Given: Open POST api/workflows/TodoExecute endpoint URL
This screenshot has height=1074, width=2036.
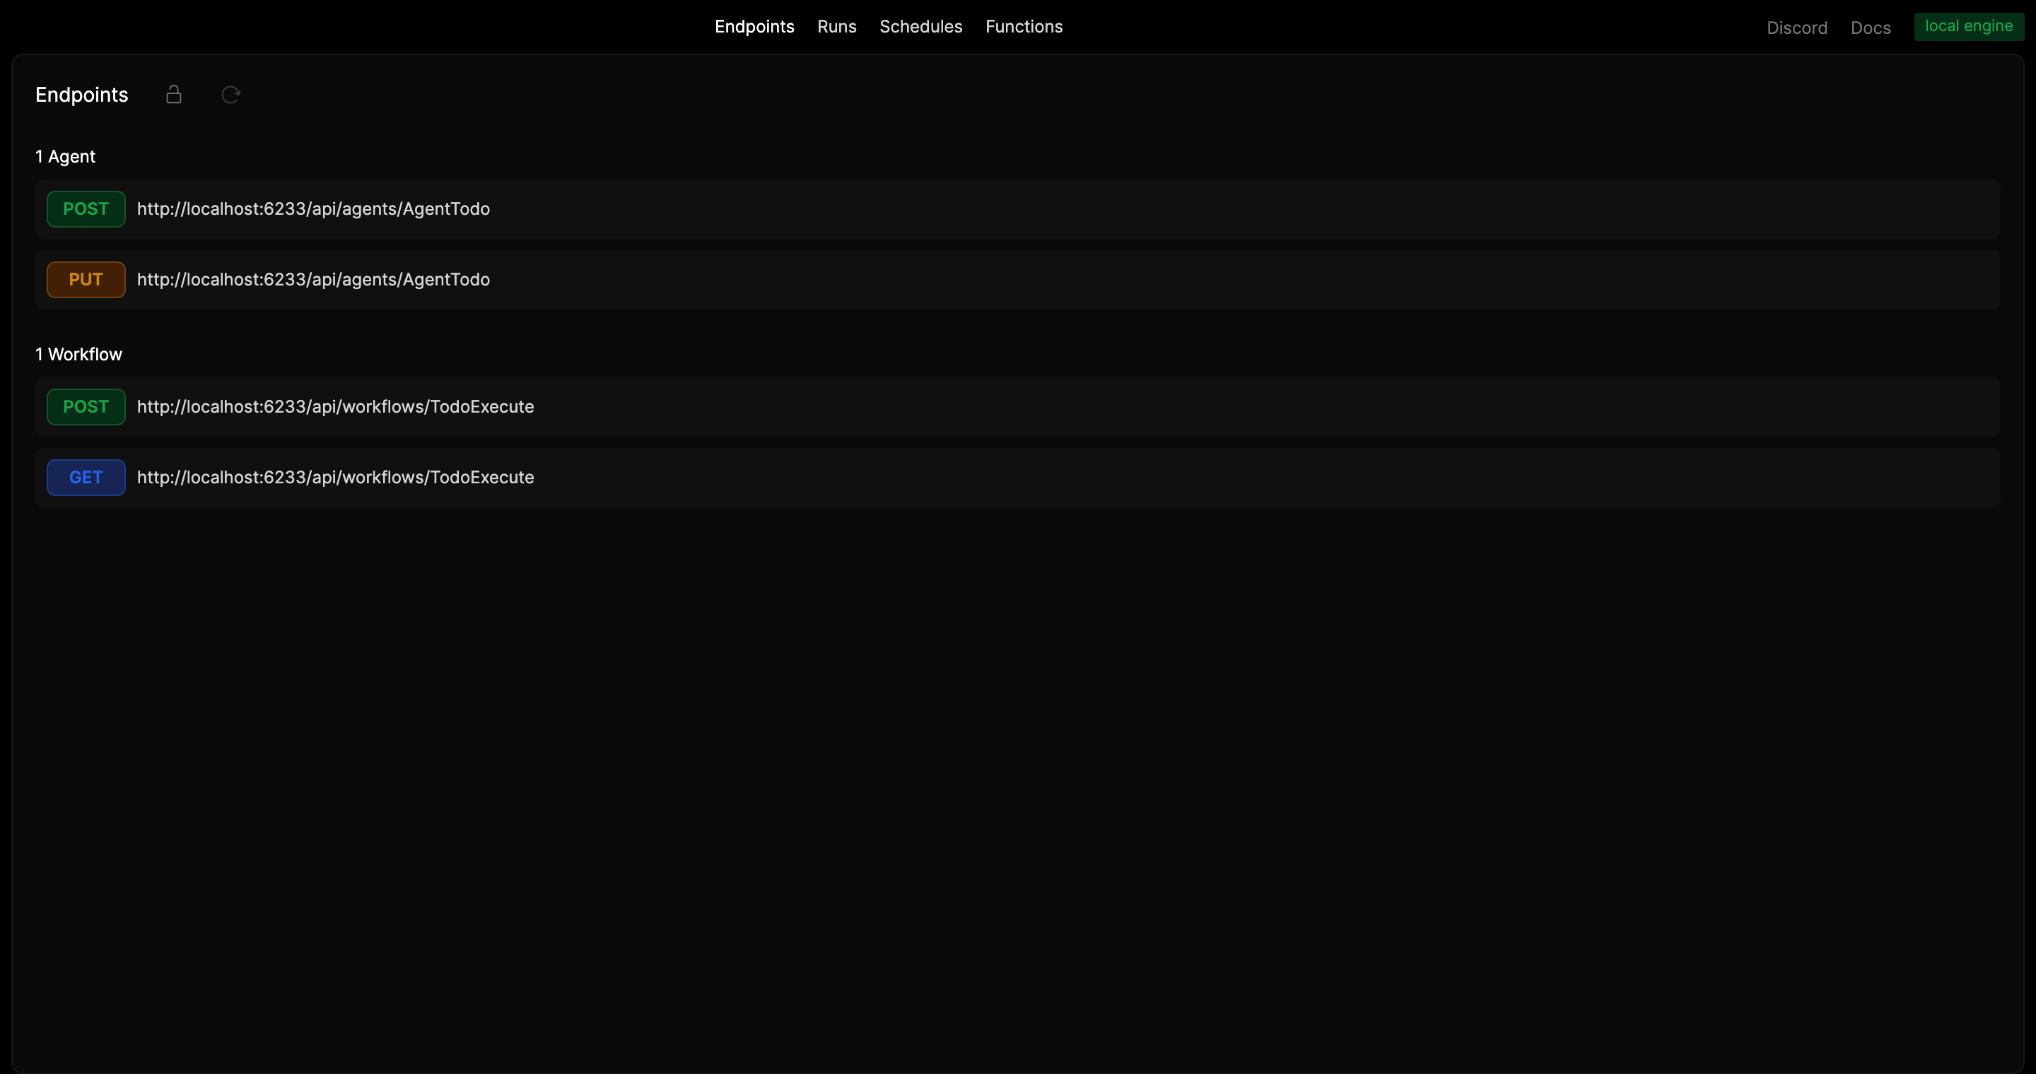Looking at the screenshot, I should point(335,407).
